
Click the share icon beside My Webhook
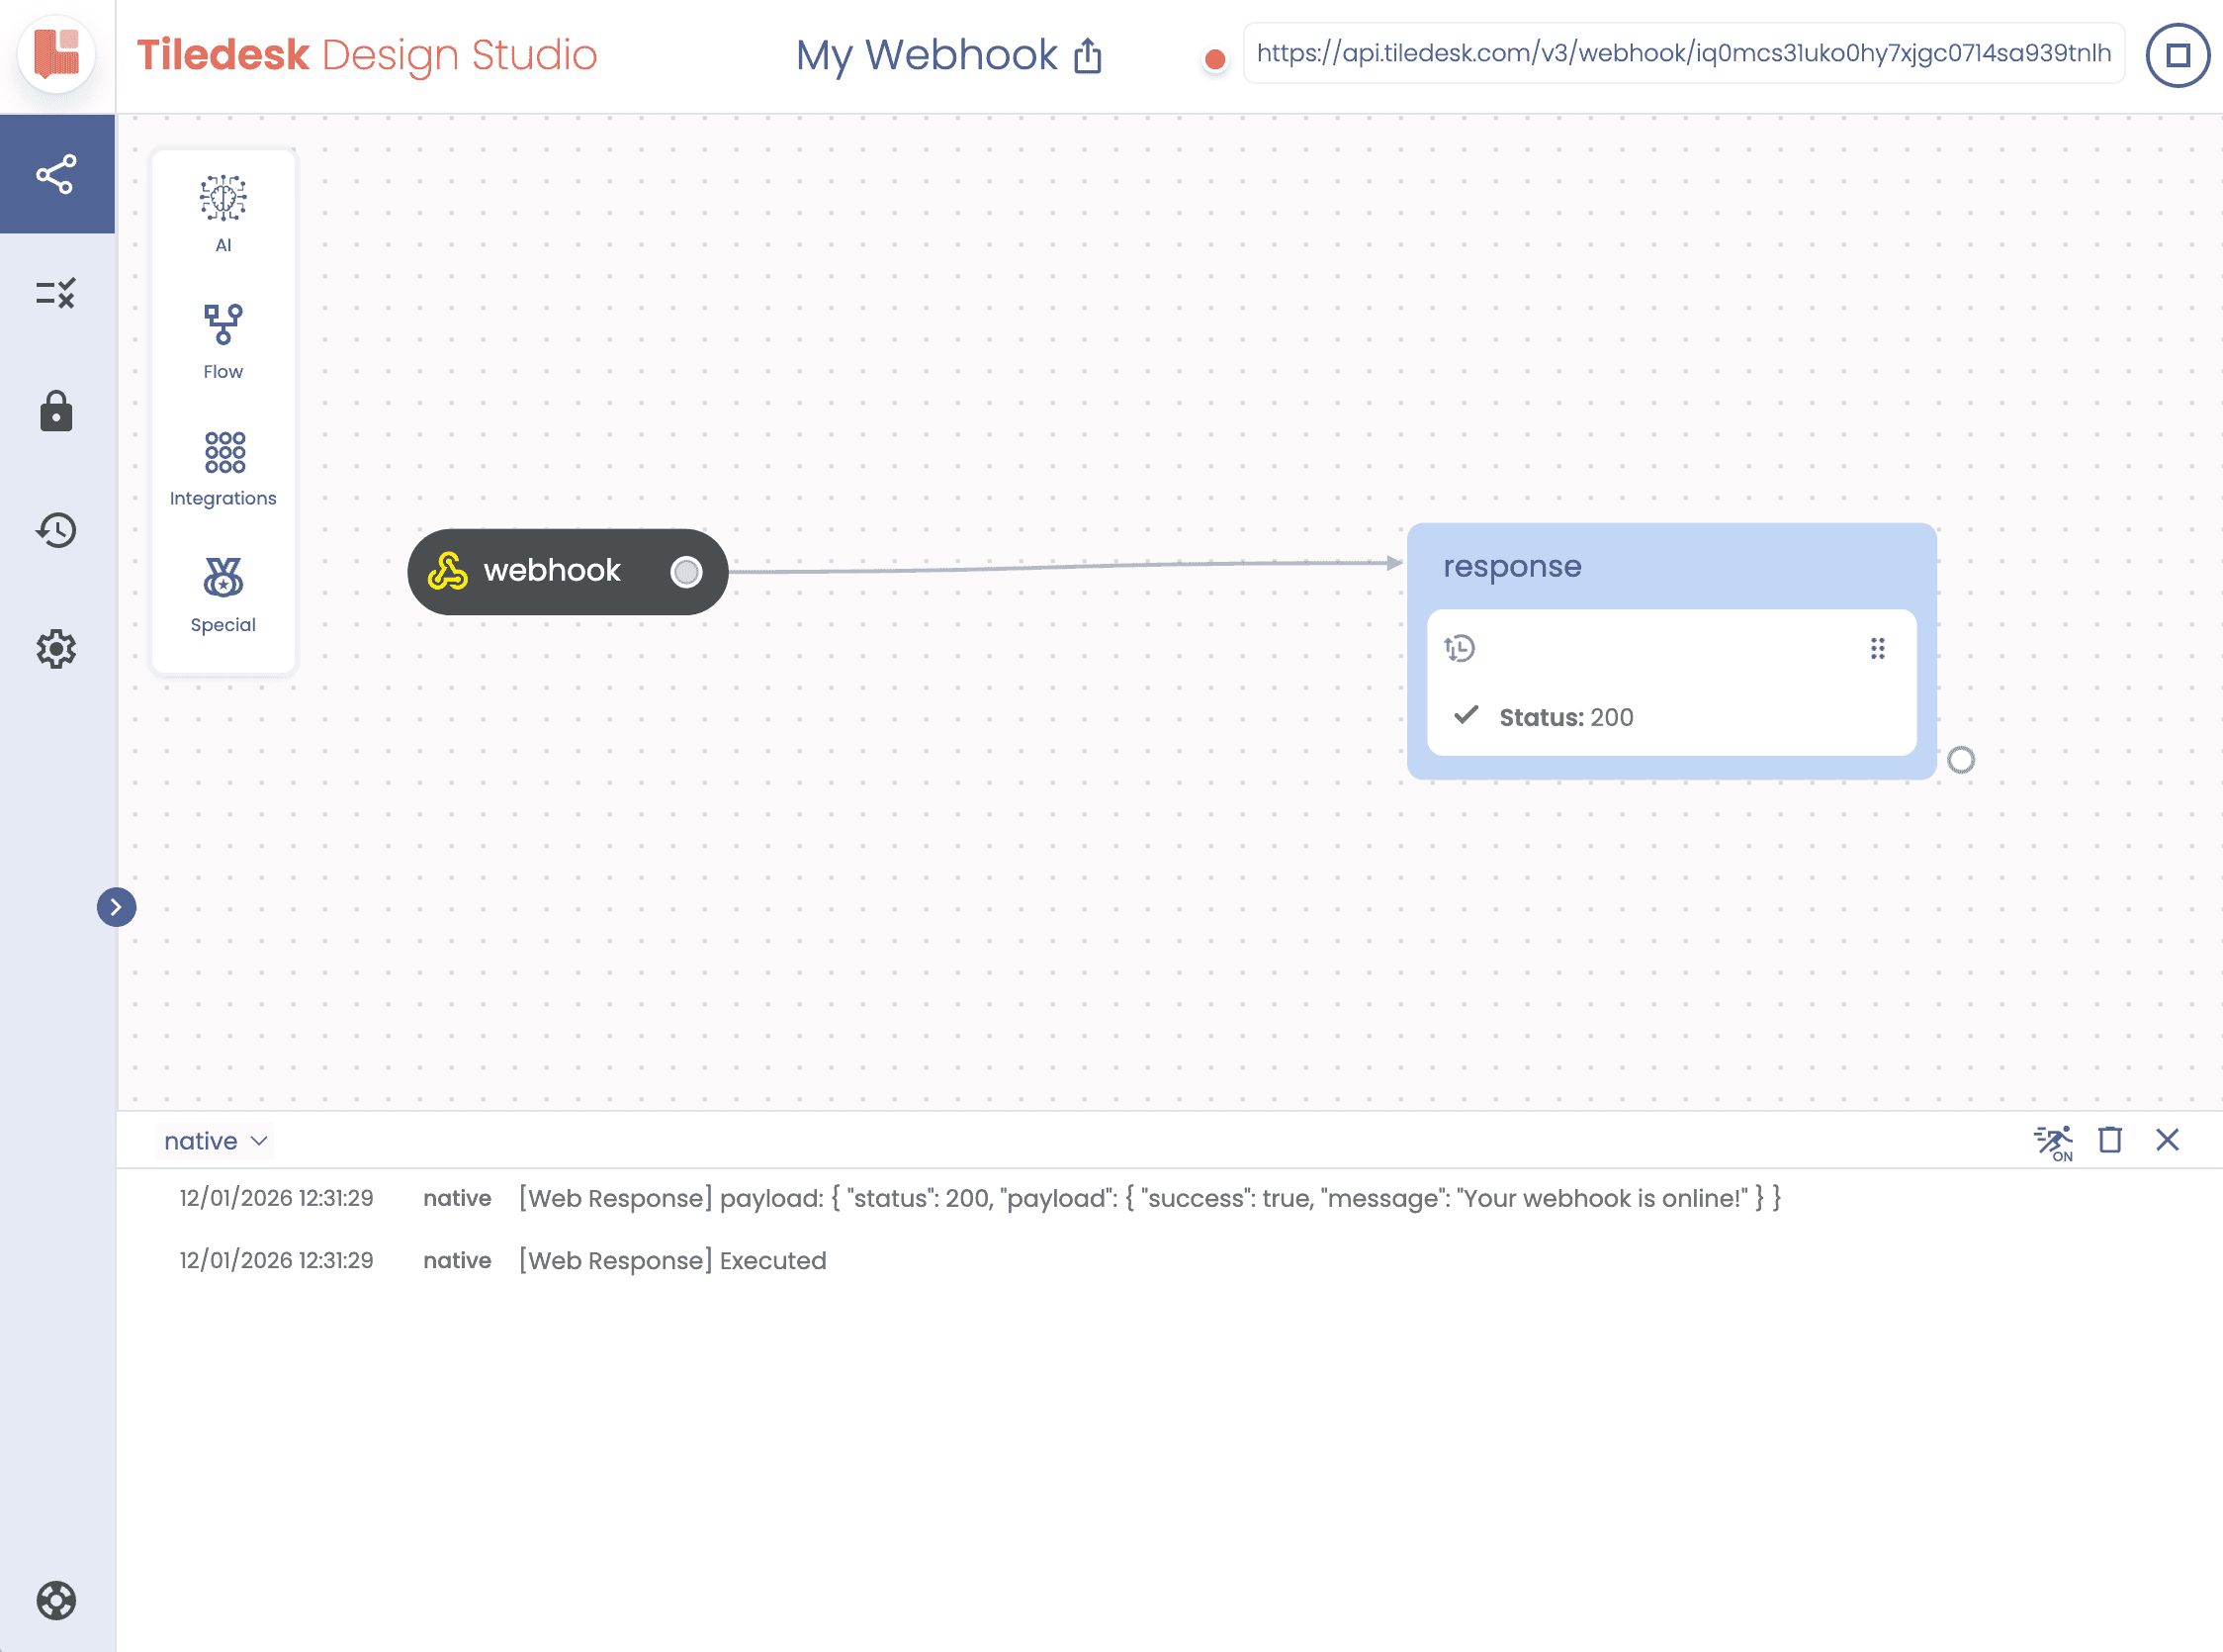click(x=1088, y=56)
